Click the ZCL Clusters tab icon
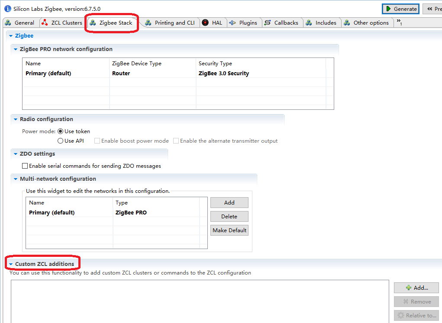Viewport: 442px width, 323px height. point(45,22)
